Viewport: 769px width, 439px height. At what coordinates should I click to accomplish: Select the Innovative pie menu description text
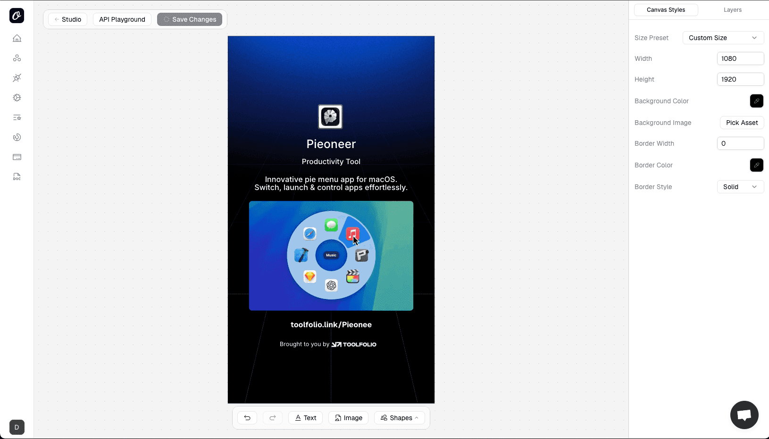tap(331, 183)
